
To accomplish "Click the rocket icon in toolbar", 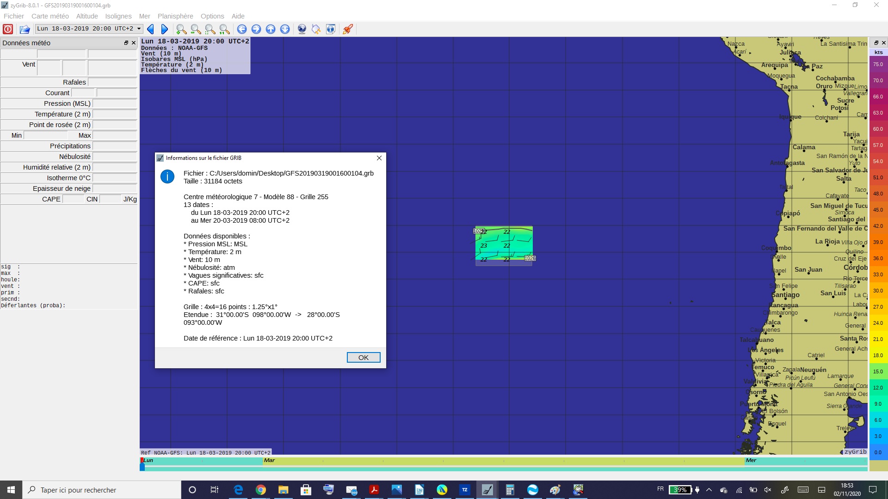I will coord(348,29).
